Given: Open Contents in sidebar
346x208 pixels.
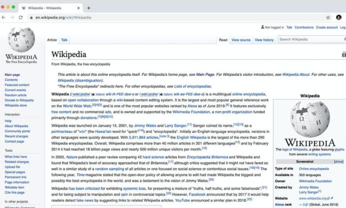Looking at the screenshot, I should click(x=11, y=80).
